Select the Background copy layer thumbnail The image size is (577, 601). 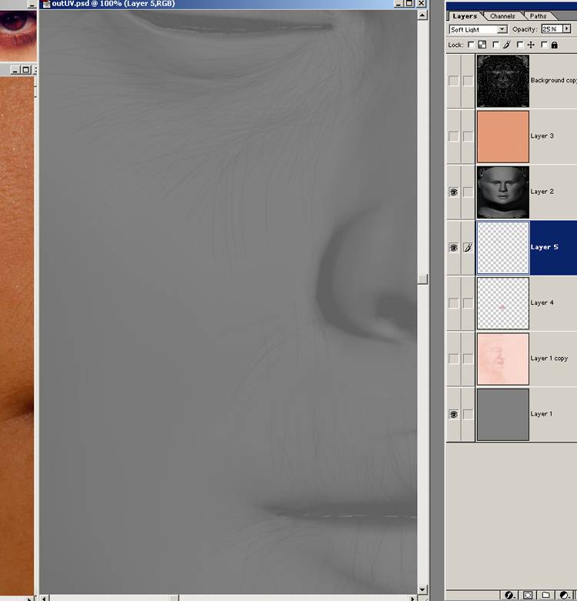pos(503,81)
